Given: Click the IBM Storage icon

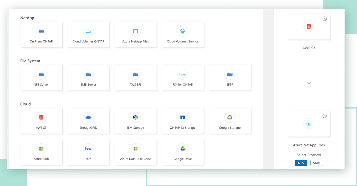Looking at the screenshot, I should [x=135, y=118].
